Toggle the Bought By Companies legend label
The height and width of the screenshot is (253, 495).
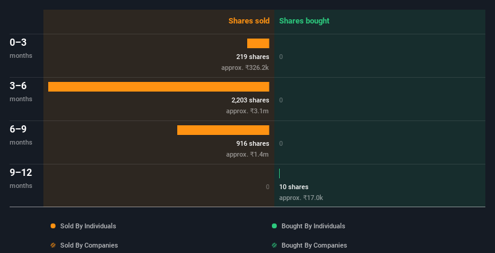[x=314, y=245]
